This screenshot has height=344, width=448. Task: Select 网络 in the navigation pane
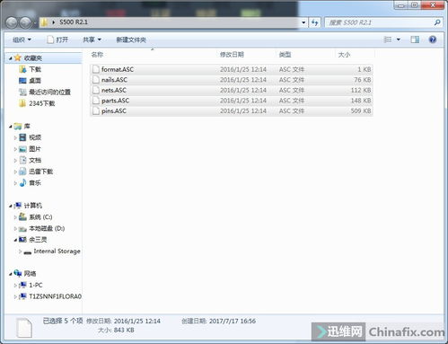click(x=30, y=274)
